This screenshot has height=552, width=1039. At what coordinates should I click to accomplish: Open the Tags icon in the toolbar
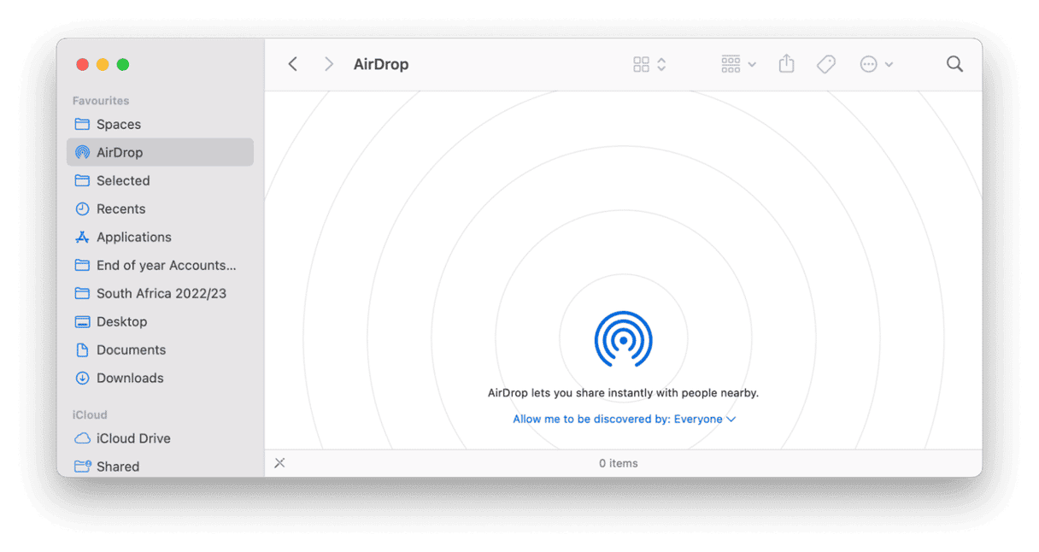[825, 63]
